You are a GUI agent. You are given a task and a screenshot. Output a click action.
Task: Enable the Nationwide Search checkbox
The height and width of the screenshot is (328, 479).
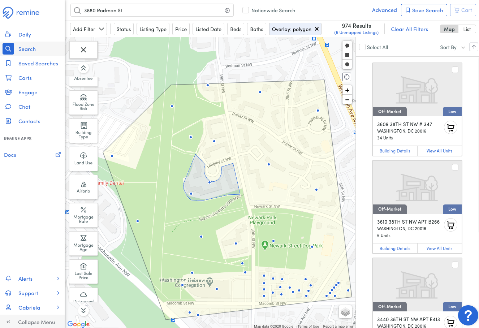(x=246, y=10)
